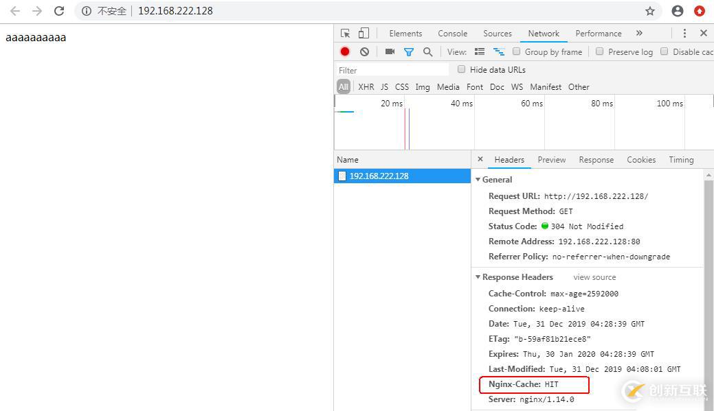Stop recording network log
Viewport: 714px width, 411px height.
click(344, 51)
